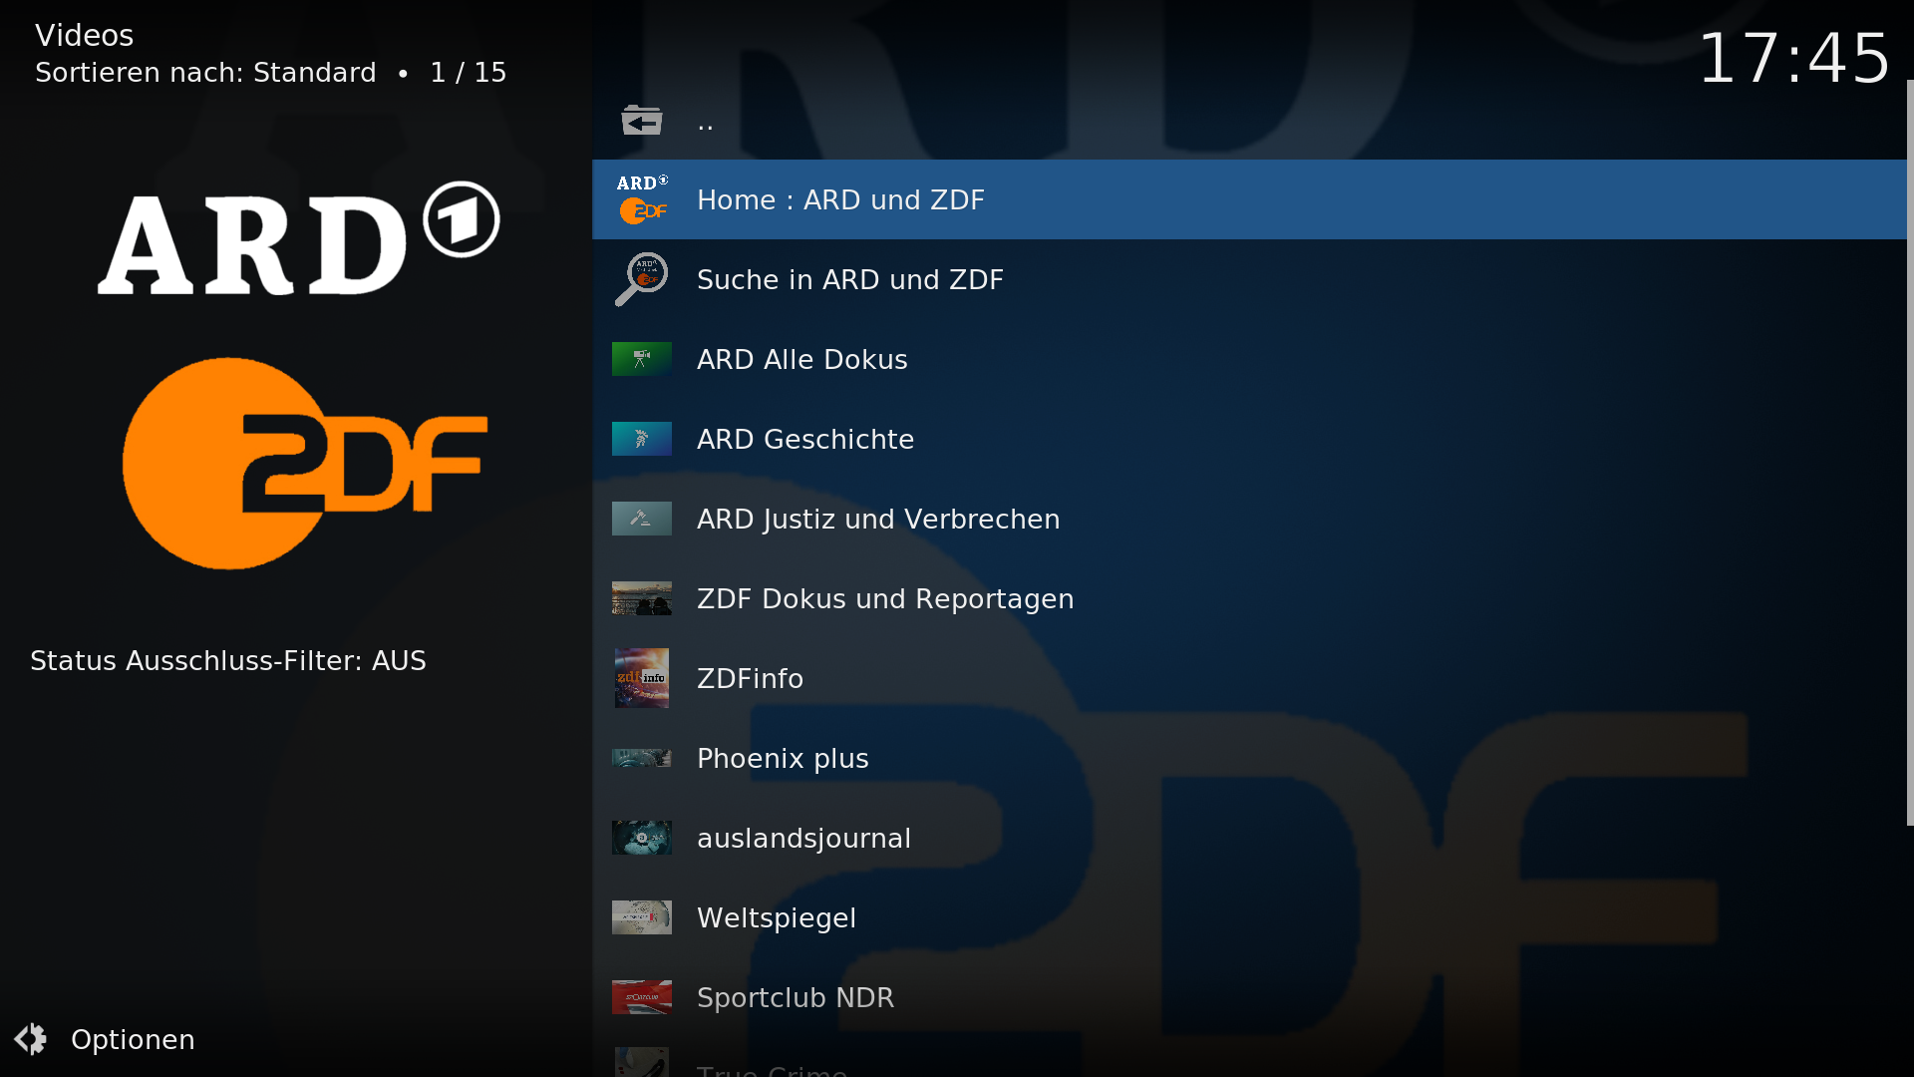Screen dimensions: 1914x1077
Task: Open the Optionen button
Action: 105,1039
